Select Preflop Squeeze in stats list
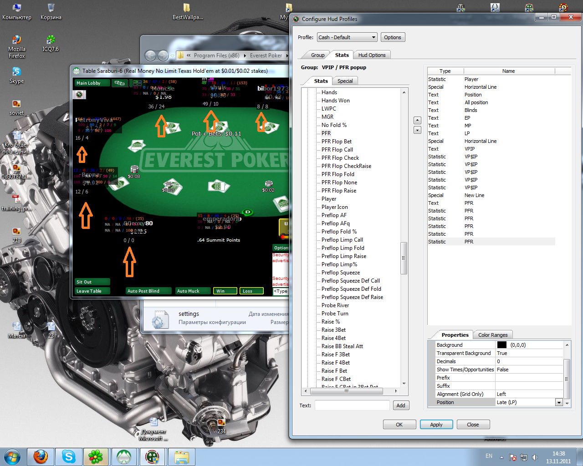This screenshot has width=583, height=466. (x=341, y=273)
